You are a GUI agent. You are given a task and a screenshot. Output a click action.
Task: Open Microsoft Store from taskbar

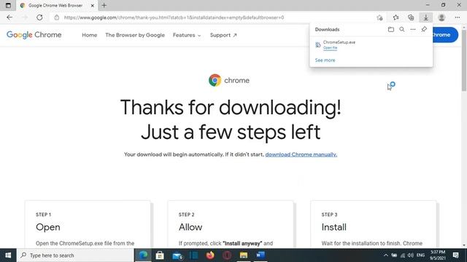pyautogui.click(x=160, y=255)
